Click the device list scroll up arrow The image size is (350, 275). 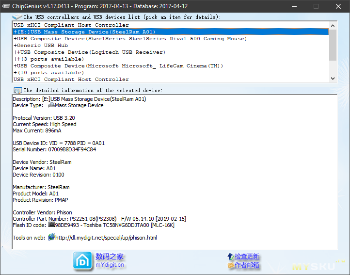click(x=333, y=26)
